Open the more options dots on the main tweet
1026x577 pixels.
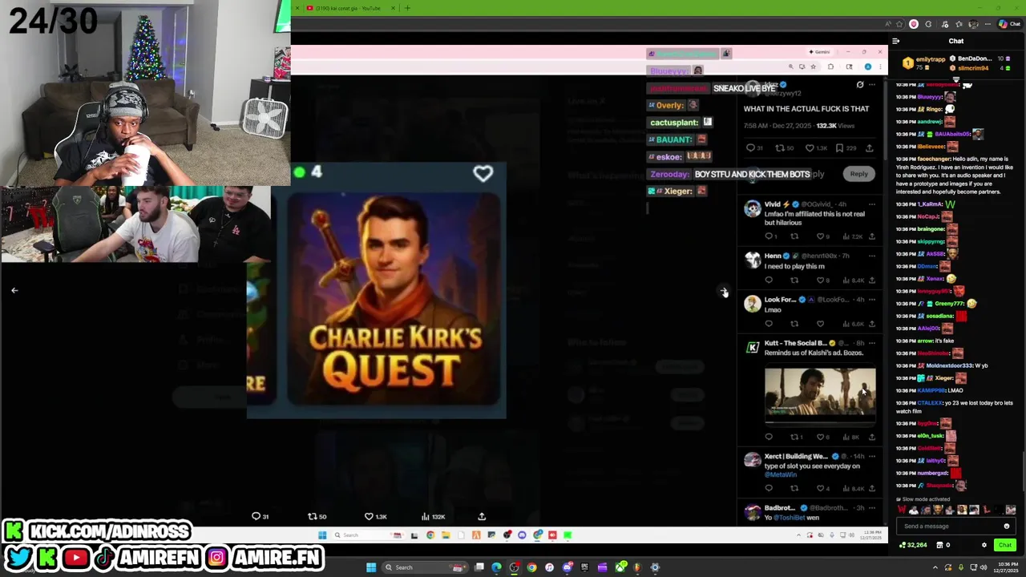(872, 85)
